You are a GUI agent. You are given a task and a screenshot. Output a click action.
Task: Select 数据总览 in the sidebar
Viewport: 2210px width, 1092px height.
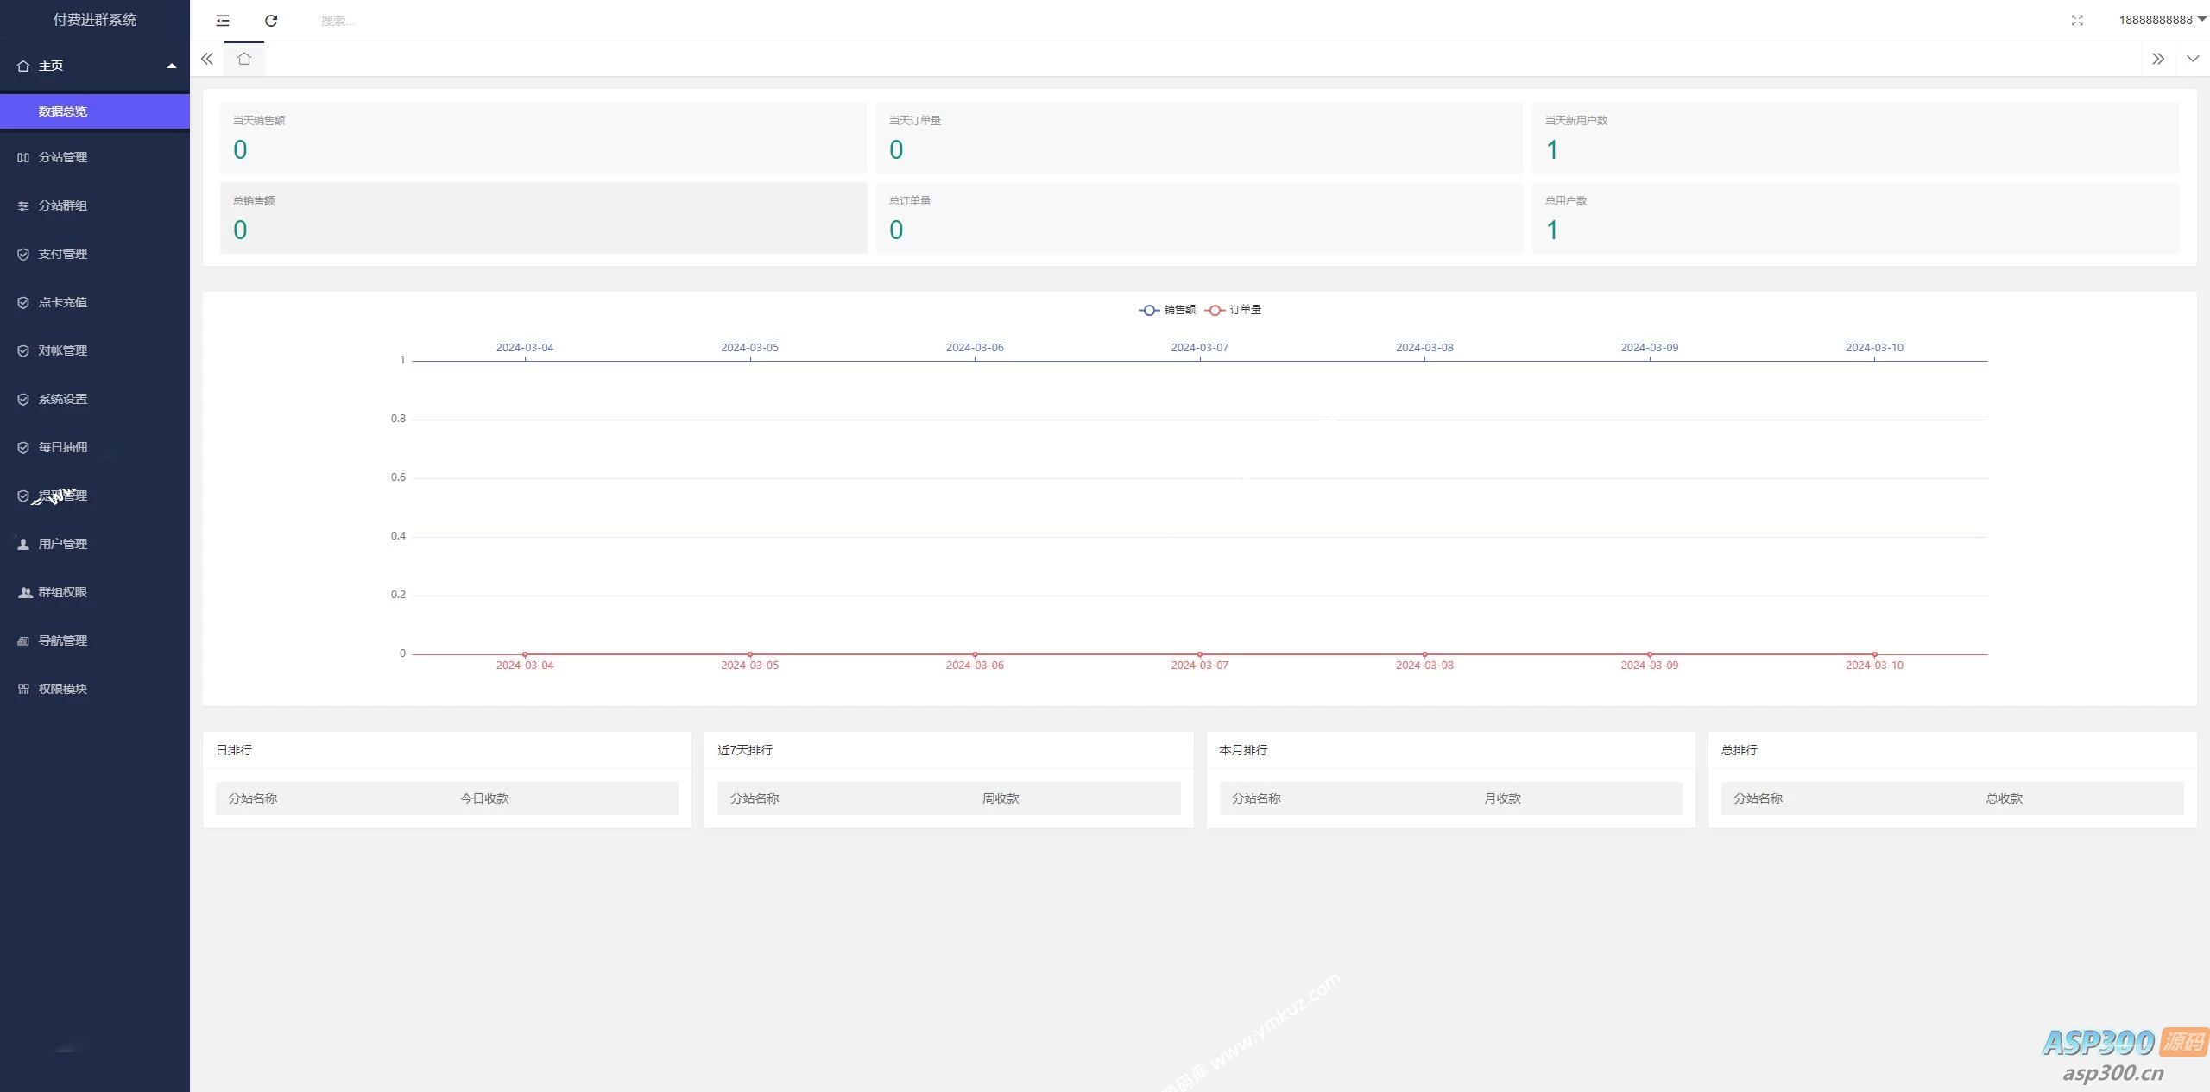point(63,111)
